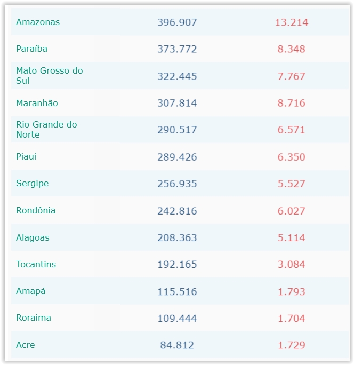Select the Roraima link
The width and height of the screenshot is (354, 365).
[34, 318]
